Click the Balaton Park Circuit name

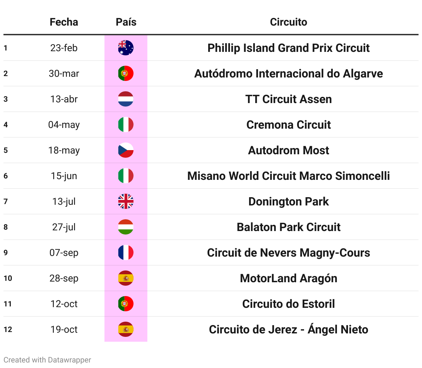click(288, 227)
